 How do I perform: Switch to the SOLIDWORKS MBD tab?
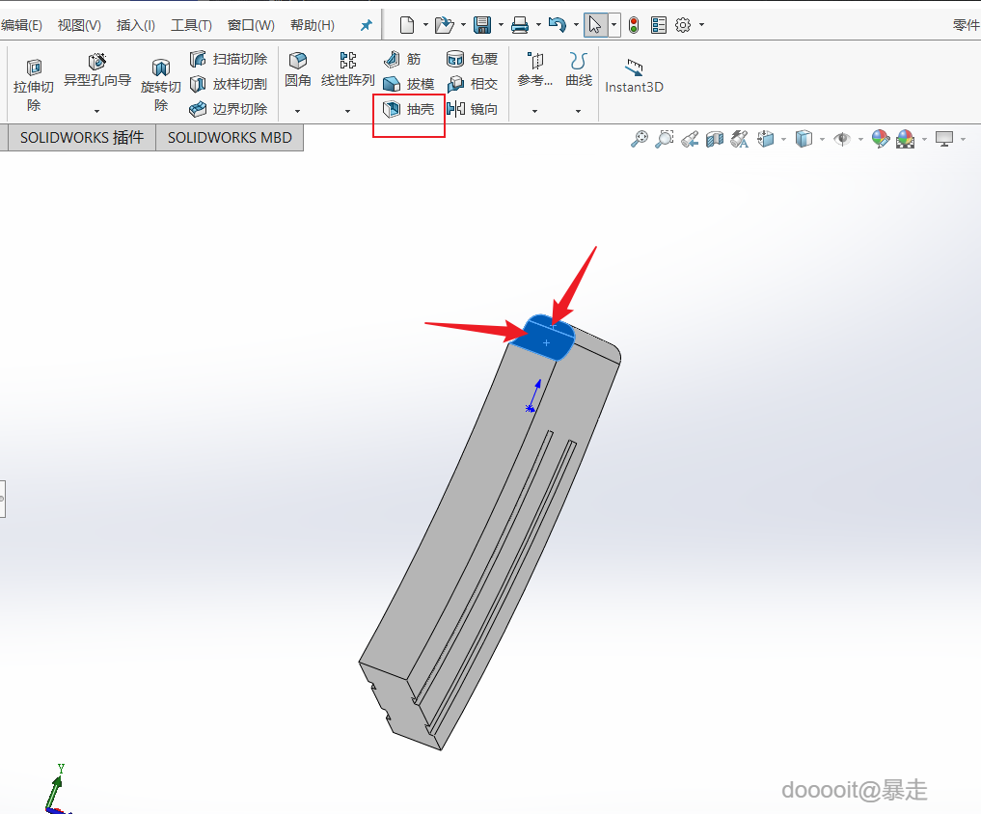[230, 138]
